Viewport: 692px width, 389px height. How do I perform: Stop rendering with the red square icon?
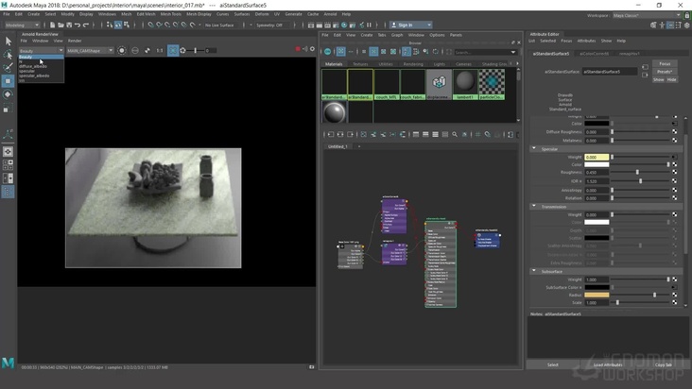pyautogui.click(x=298, y=49)
